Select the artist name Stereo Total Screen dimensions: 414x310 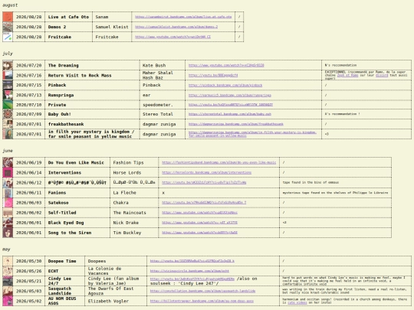click(x=158, y=114)
